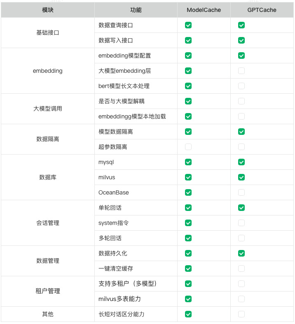This screenshot has width=295, height=324.
Task: Toggle GPTCache checkbox for 数据持久化
Action: click(241, 253)
